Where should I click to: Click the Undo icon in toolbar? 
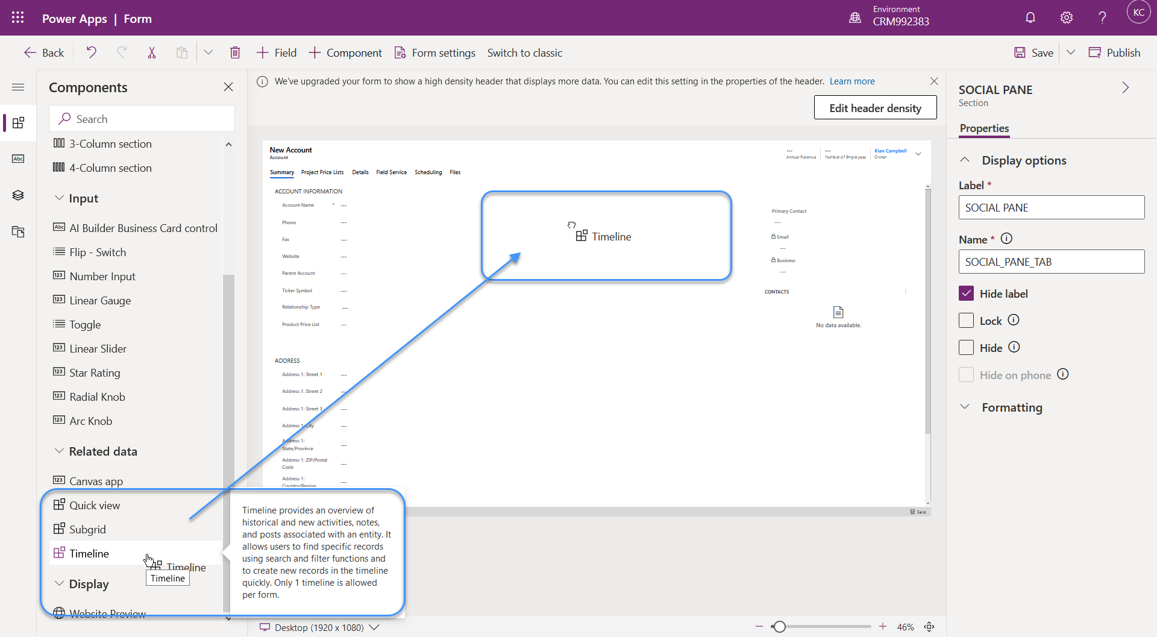point(91,52)
